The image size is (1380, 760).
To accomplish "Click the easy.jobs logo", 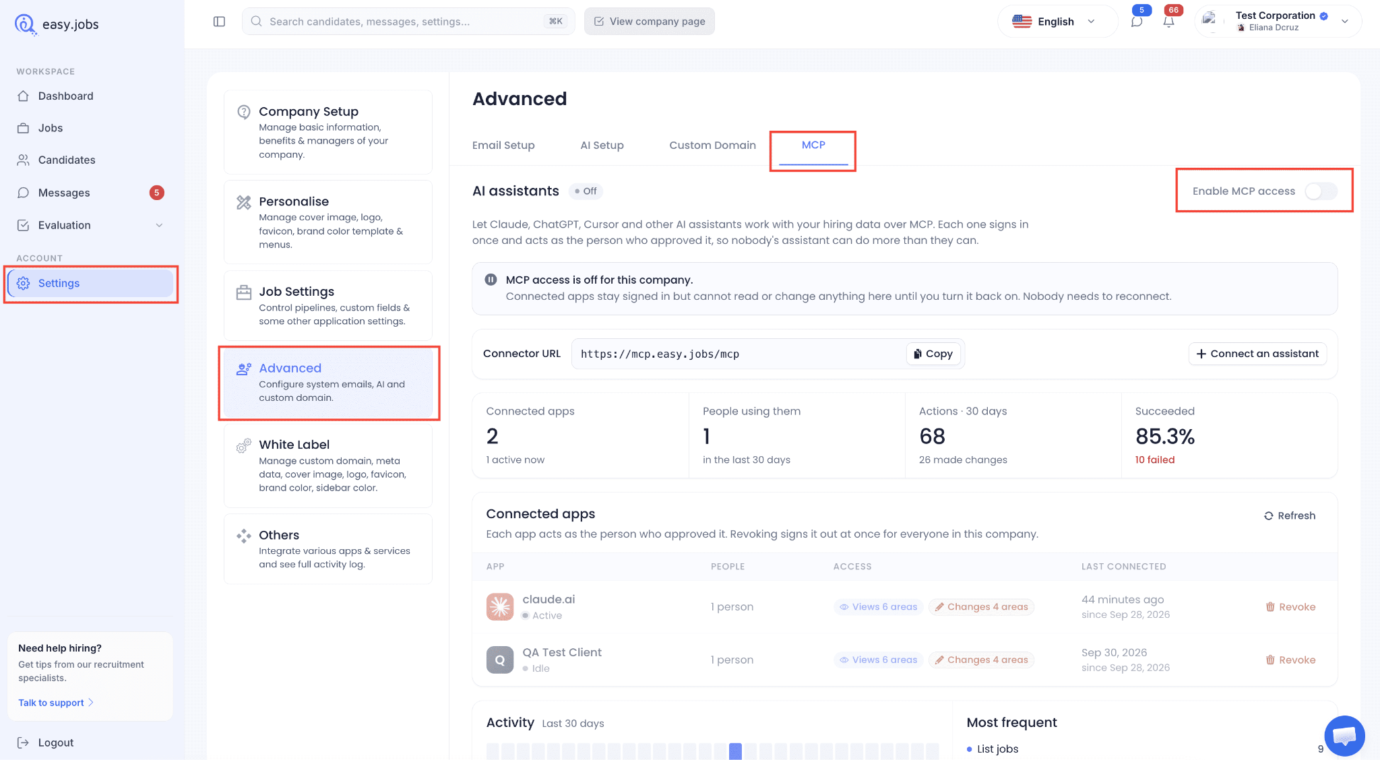I will point(57,24).
